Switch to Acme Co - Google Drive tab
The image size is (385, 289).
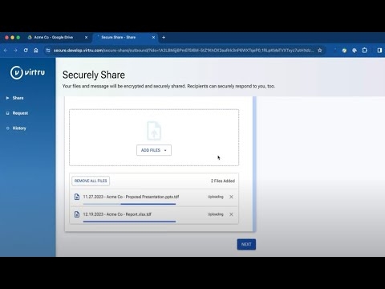point(58,37)
